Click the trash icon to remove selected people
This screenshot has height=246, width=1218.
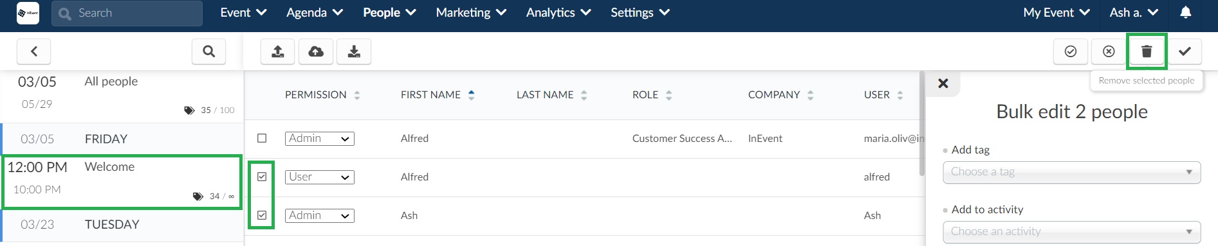[x=1147, y=51]
